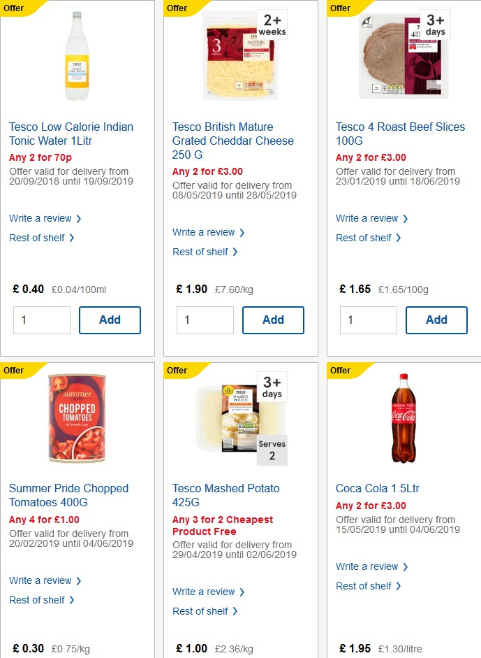Viewport: 481px width, 658px height.
Task: Select quantity field for roast beef slices
Action: [x=368, y=320]
